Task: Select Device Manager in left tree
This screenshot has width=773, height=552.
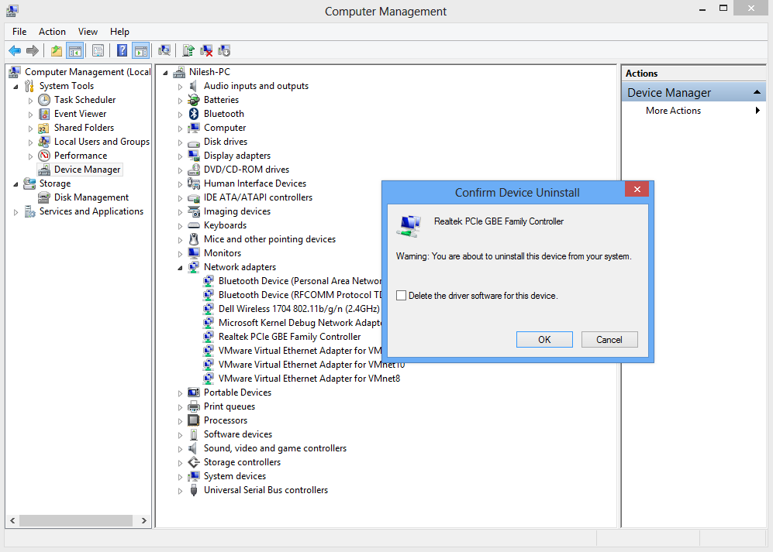Action: (88, 170)
